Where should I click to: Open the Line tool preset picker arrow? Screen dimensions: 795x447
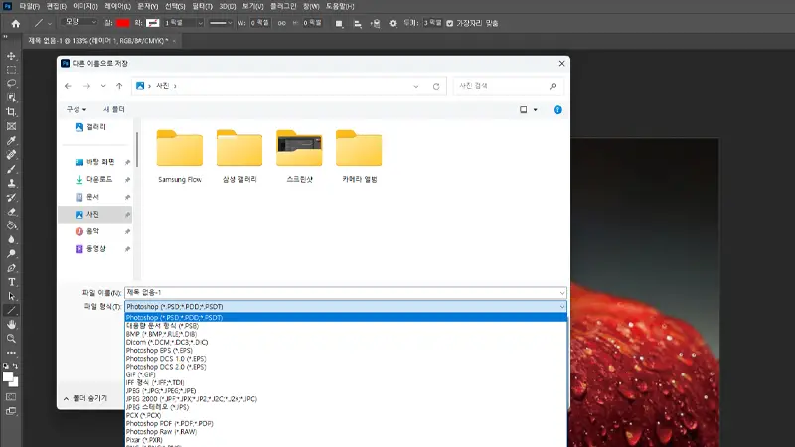(x=49, y=23)
